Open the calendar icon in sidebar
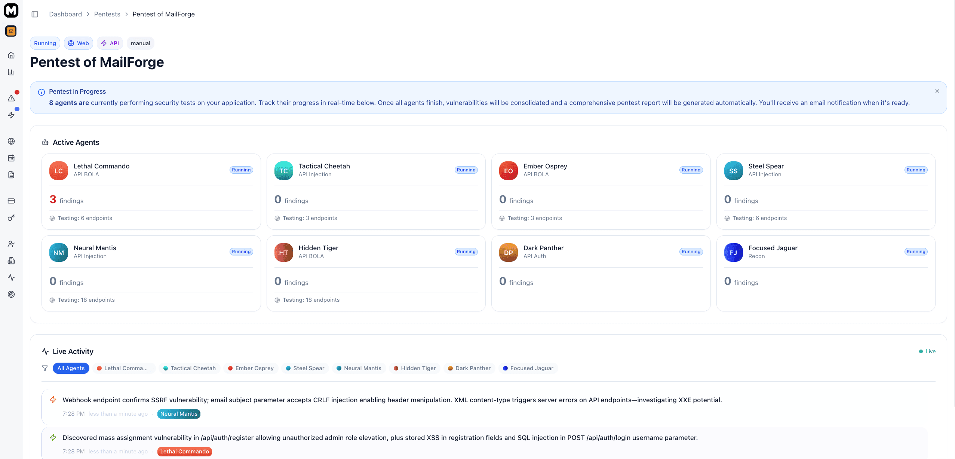The width and height of the screenshot is (955, 459). tap(11, 158)
